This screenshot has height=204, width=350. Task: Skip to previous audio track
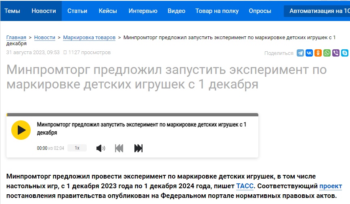coord(119,148)
